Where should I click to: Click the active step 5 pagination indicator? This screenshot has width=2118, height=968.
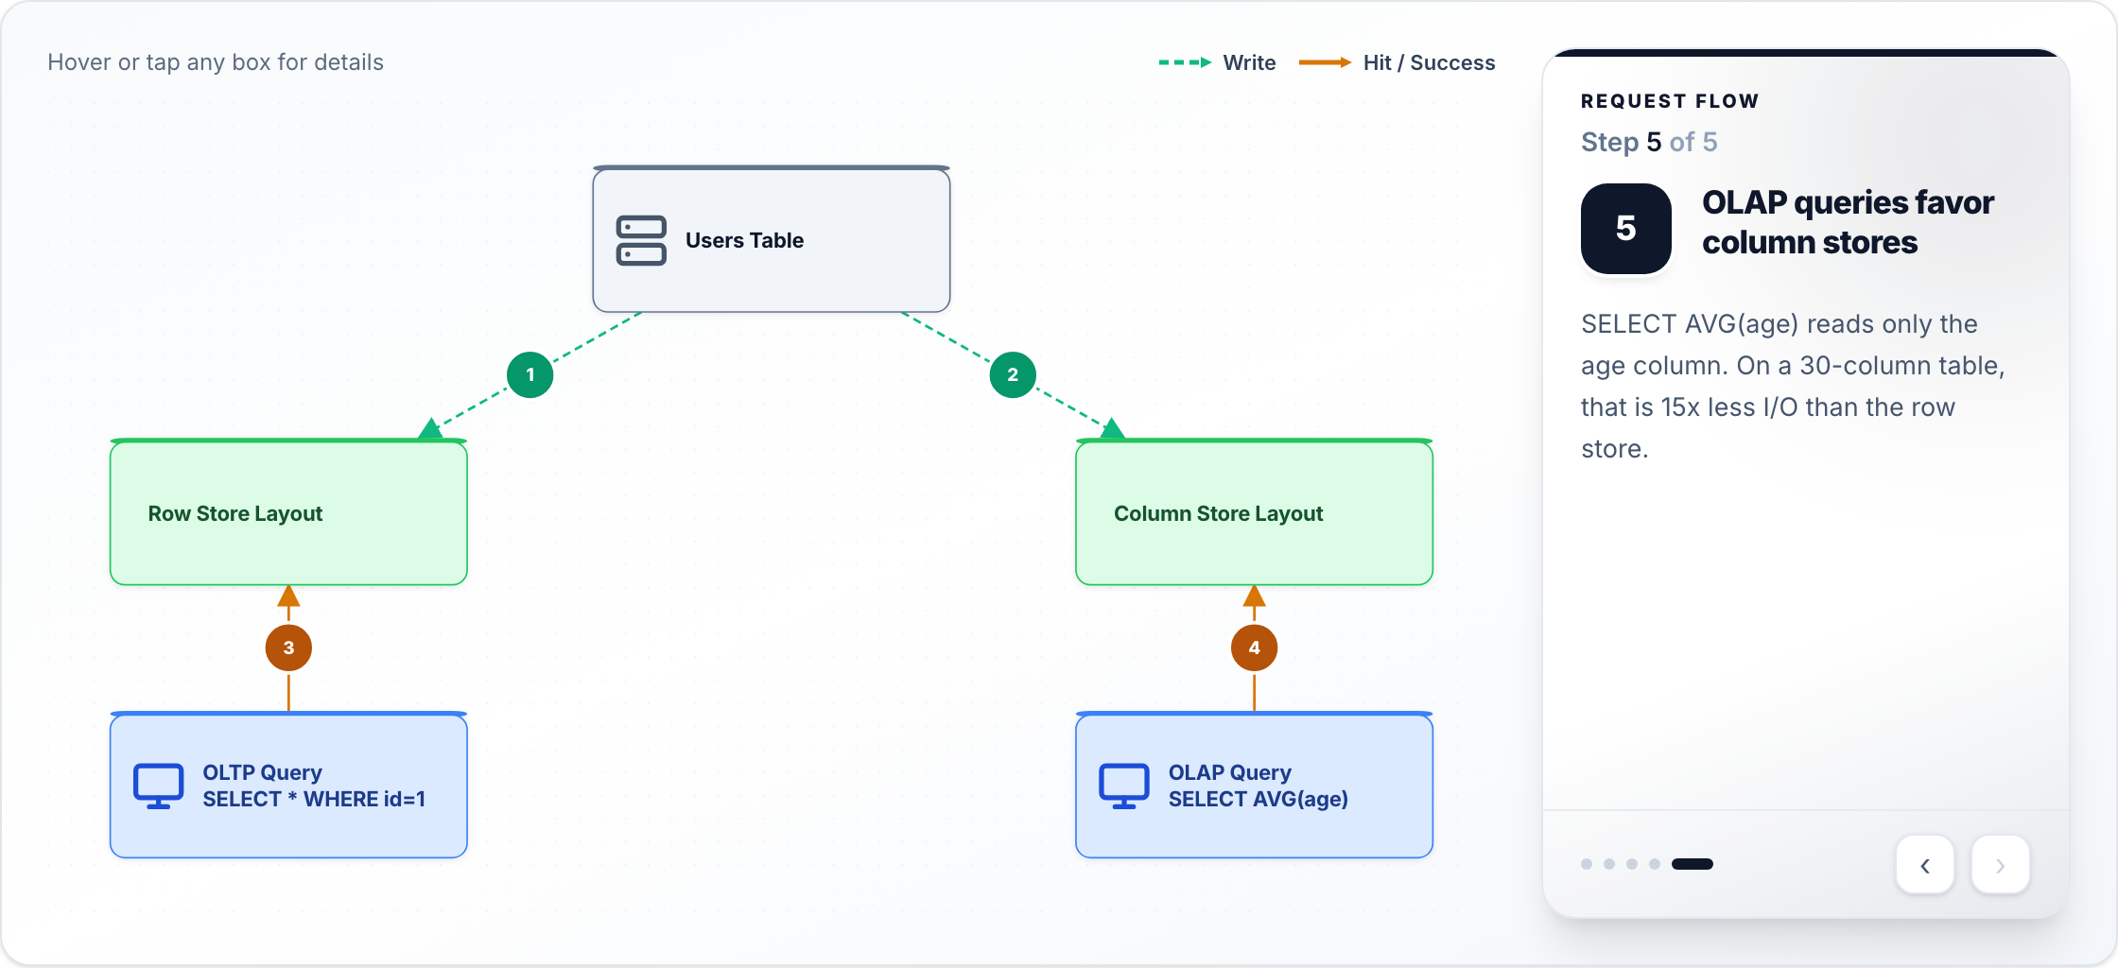[1693, 864]
